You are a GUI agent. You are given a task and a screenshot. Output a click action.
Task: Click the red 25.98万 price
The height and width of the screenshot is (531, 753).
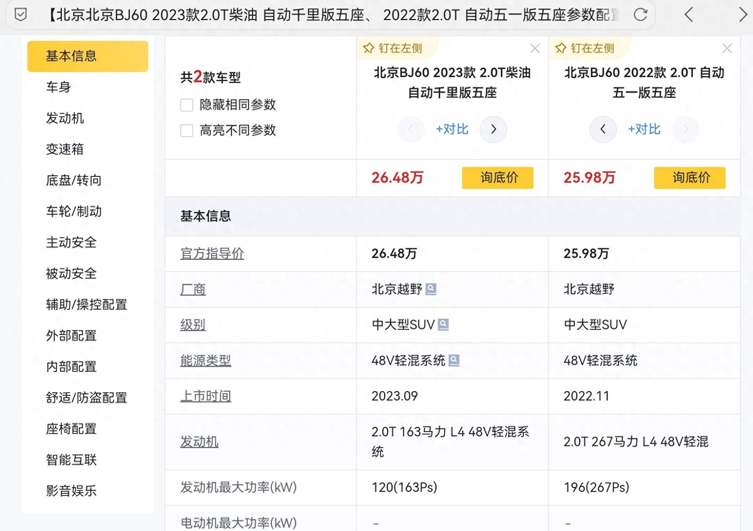pyautogui.click(x=589, y=178)
